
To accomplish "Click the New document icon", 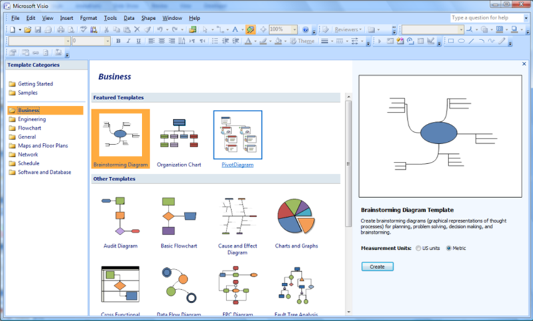I will click(13, 29).
